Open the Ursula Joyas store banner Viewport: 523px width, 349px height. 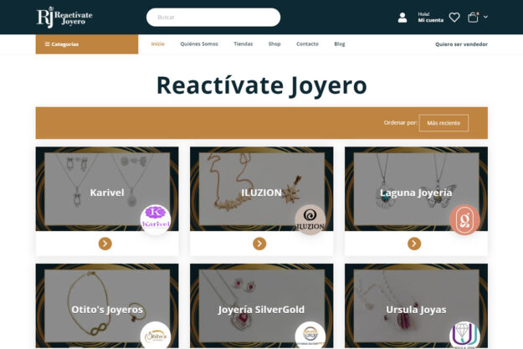pyautogui.click(x=416, y=305)
